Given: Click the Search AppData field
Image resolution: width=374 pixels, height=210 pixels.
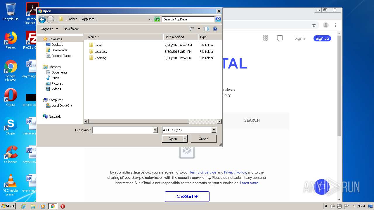Looking at the screenshot, I should [x=188, y=19].
